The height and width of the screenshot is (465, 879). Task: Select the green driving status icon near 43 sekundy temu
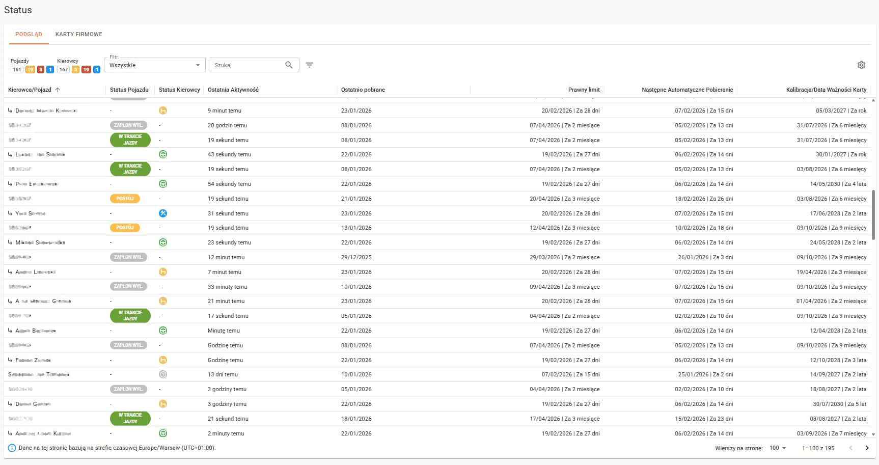click(x=163, y=154)
